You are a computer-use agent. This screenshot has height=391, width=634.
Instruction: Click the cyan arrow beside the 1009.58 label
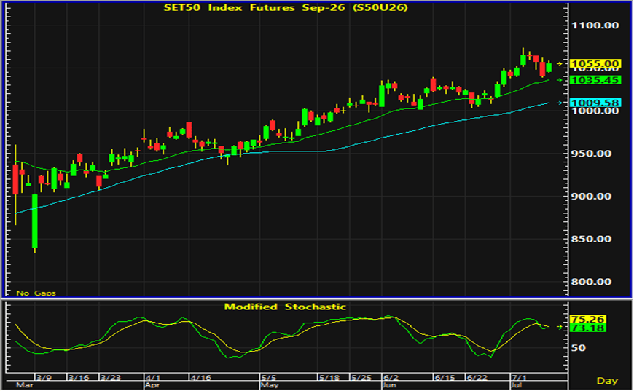tap(560, 103)
